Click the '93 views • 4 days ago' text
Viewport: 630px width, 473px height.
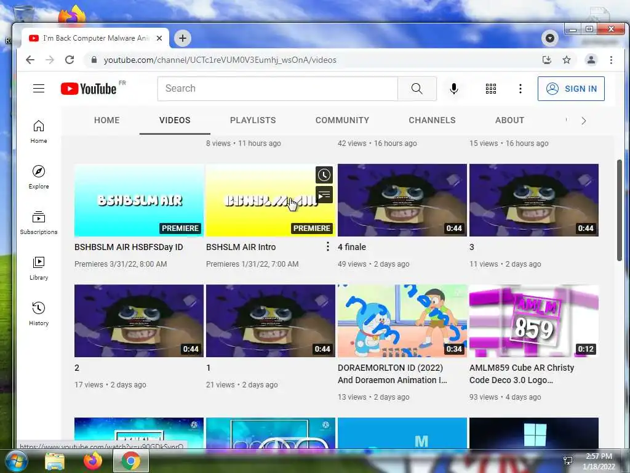[505, 397]
